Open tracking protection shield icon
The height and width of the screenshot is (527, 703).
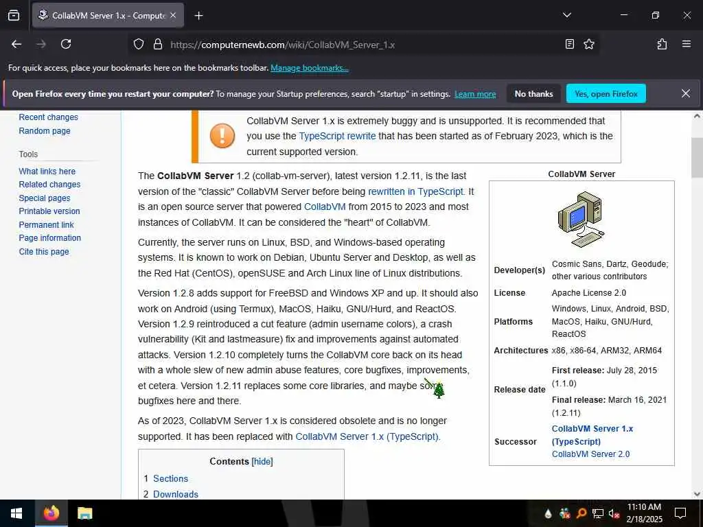click(139, 44)
